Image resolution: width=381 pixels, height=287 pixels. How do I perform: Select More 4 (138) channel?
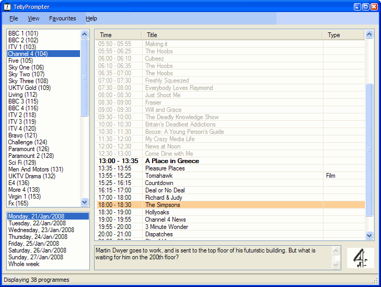click(44, 190)
